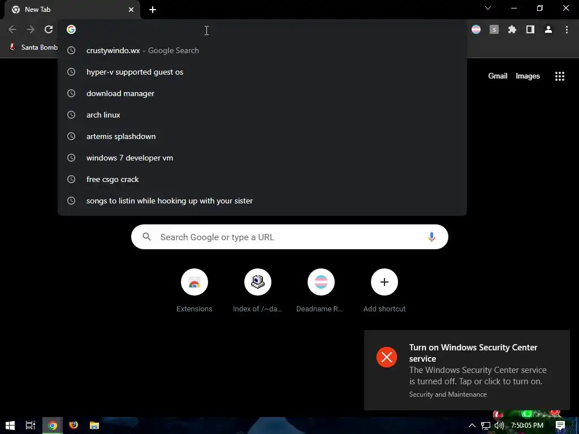This screenshot has height=434, width=579.
Task: Open the Gmail link
Action: click(x=498, y=76)
